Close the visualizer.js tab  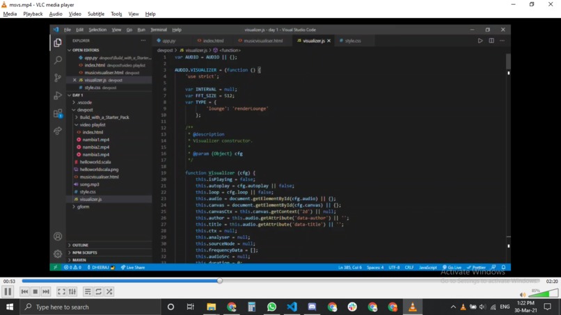pos(329,41)
